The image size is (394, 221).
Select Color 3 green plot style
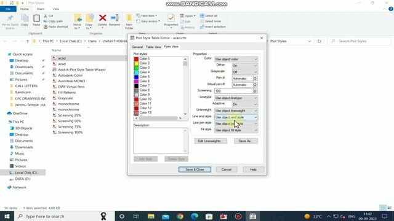tap(144, 68)
